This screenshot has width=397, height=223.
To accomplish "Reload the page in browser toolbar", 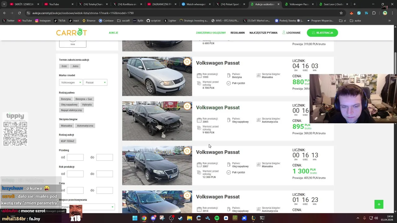I will click(x=19, y=13).
